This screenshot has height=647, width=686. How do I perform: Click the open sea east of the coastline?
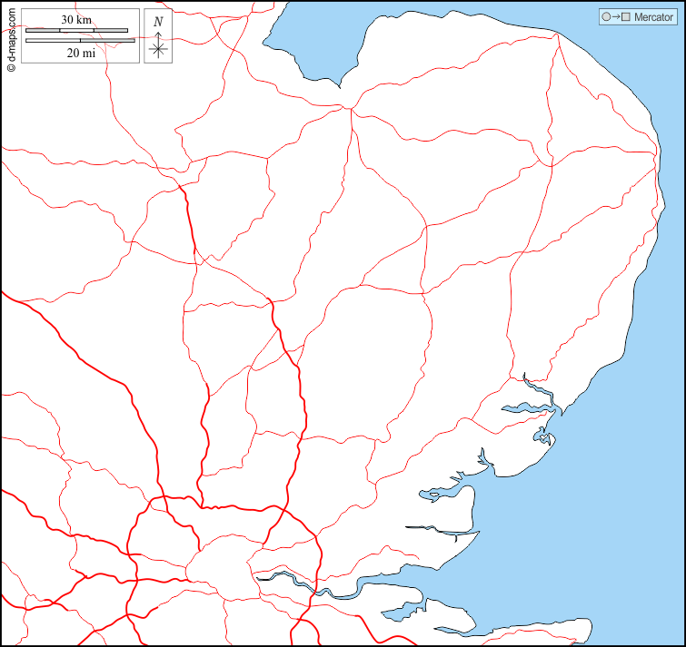[636, 454]
